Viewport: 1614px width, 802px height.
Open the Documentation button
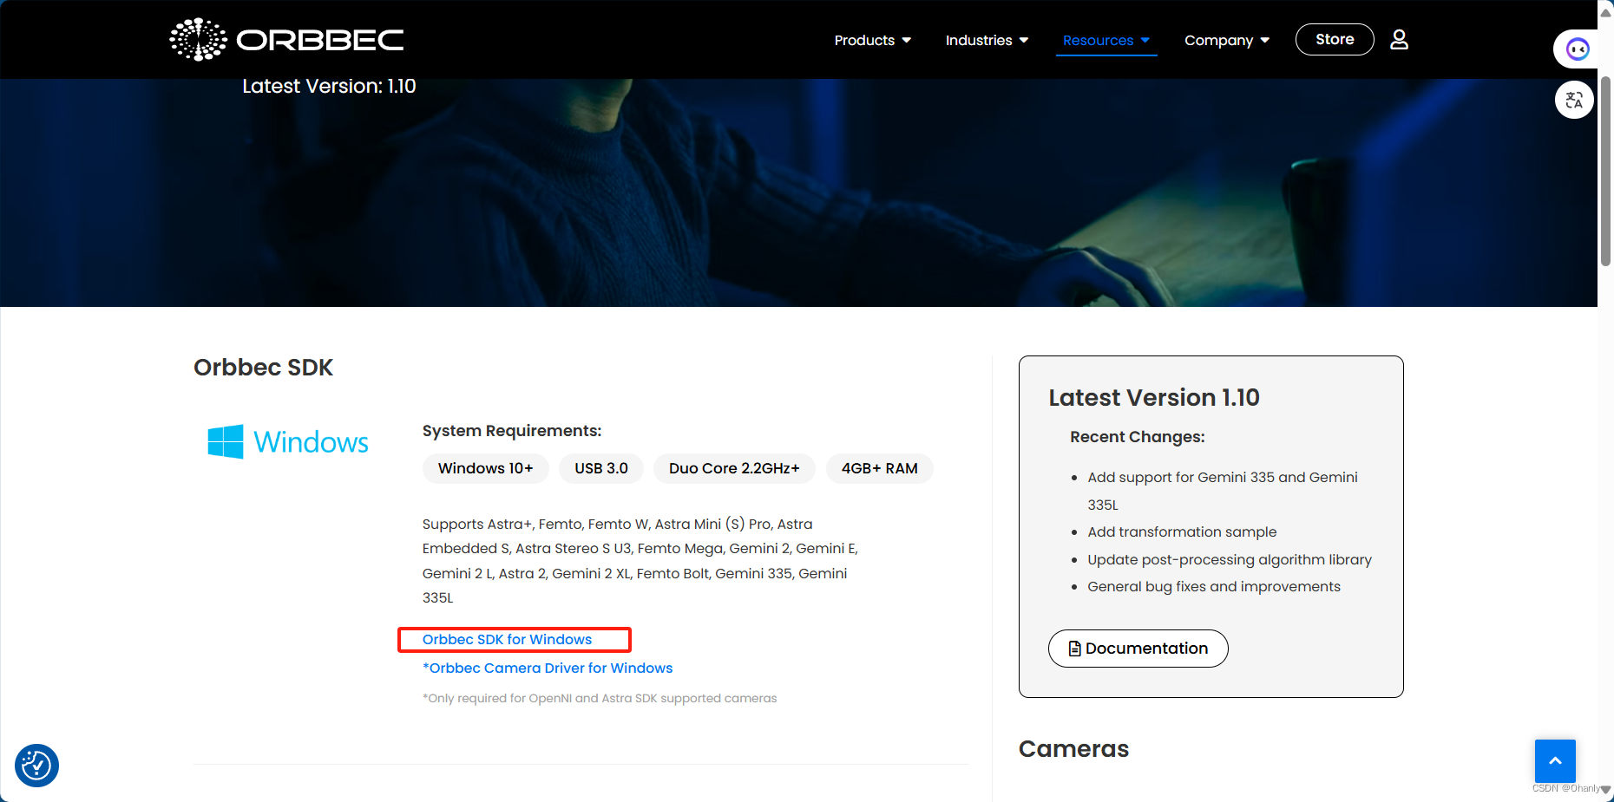point(1138,649)
